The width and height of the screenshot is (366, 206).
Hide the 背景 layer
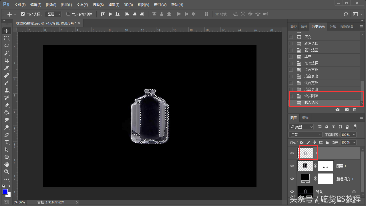coord(292,192)
